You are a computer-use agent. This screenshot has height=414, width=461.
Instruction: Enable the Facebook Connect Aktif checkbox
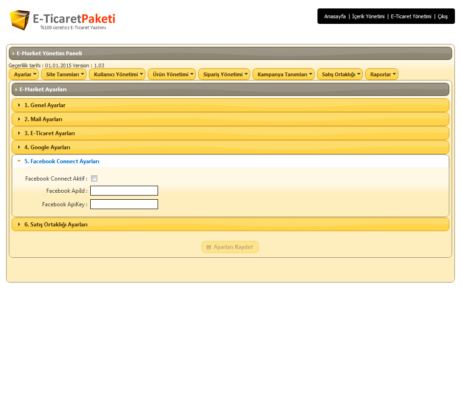click(x=94, y=179)
